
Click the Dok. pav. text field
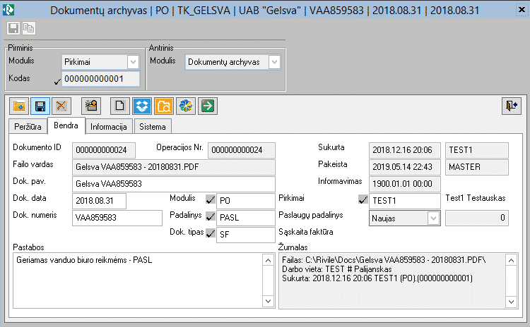point(173,183)
